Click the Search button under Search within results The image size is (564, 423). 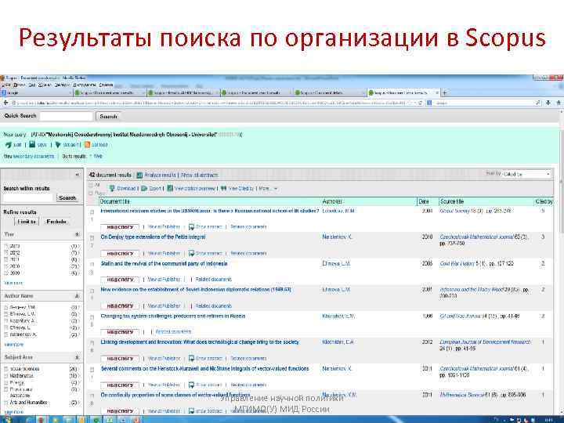[67, 198]
